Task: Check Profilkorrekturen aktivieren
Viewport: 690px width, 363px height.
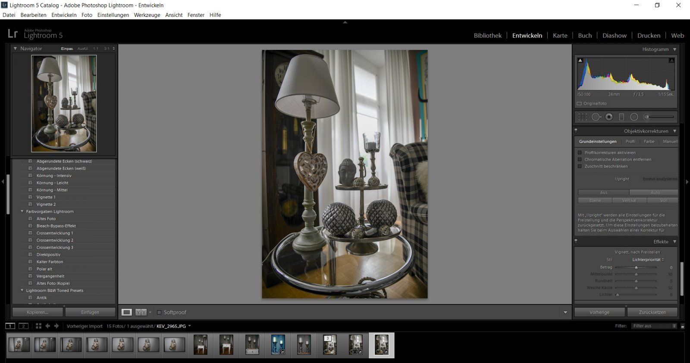Action: 580,152
